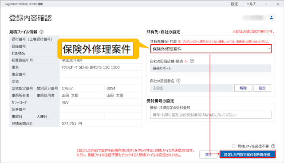Image resolution: width=284 pixels, height=163 pixels.
Task: Click the total amount 577,751 円
Action: point(72,124)
